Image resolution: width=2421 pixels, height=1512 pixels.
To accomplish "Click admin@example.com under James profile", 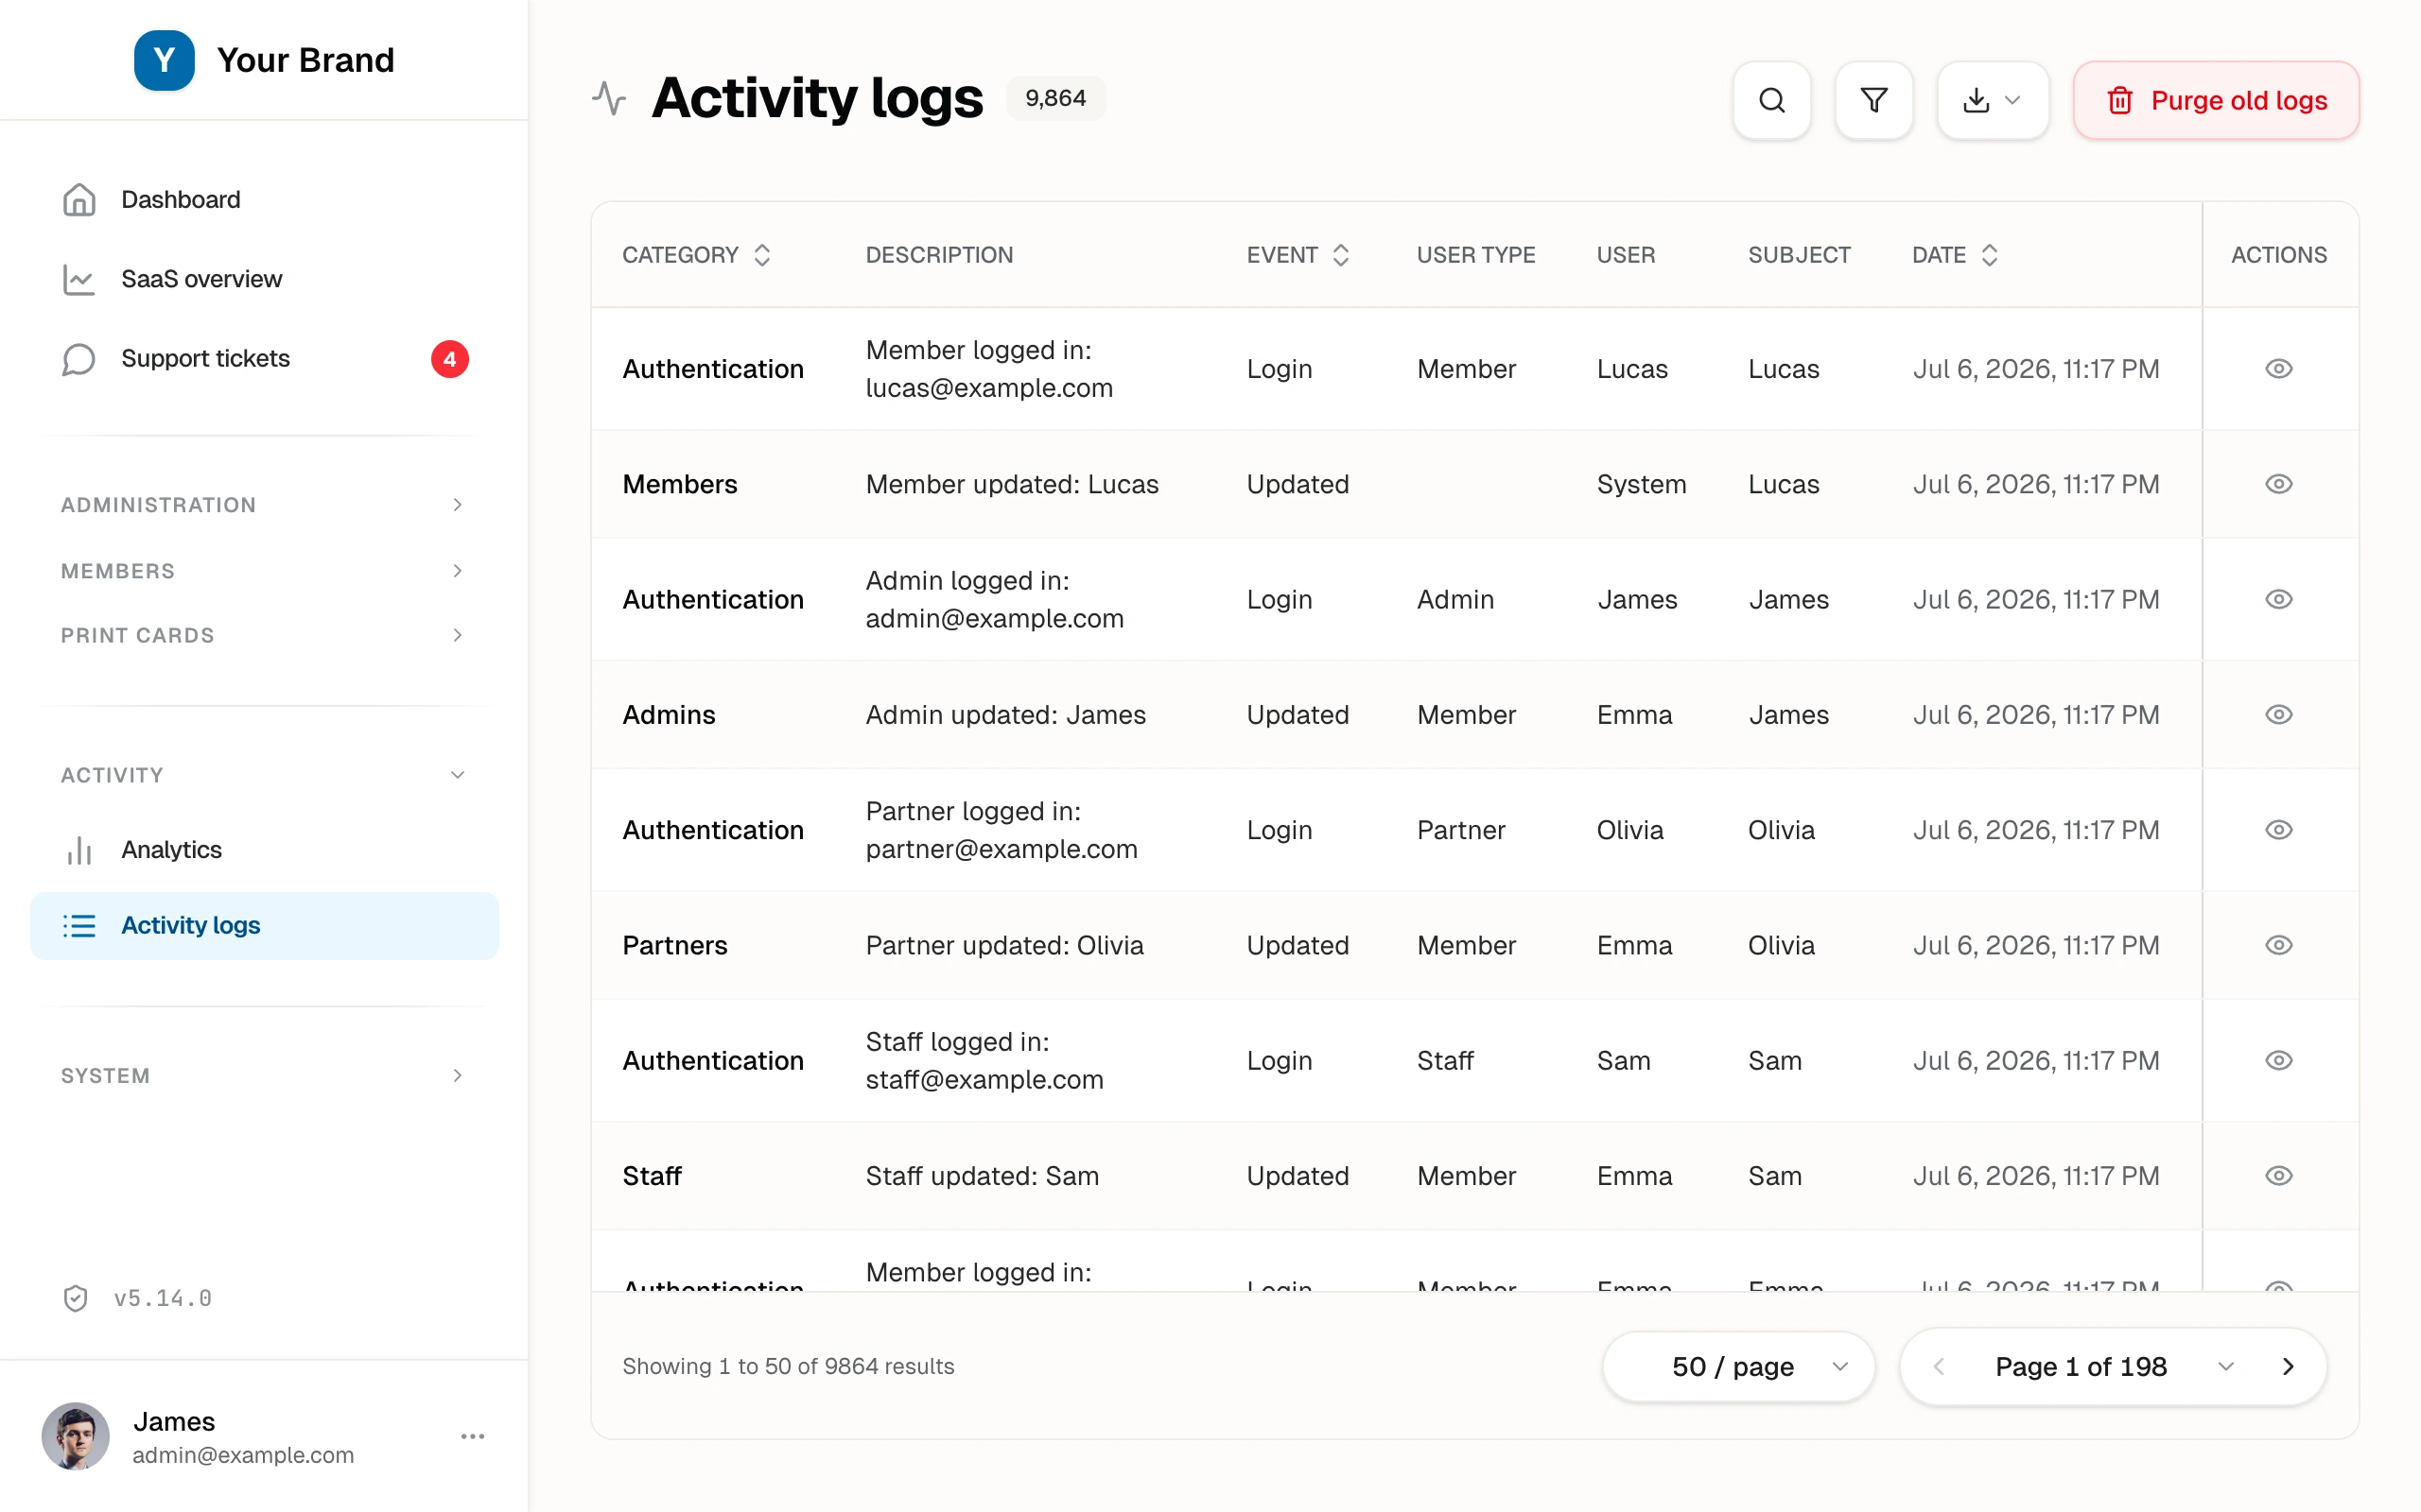I will pyautogui.click(x=243, y=1455).
